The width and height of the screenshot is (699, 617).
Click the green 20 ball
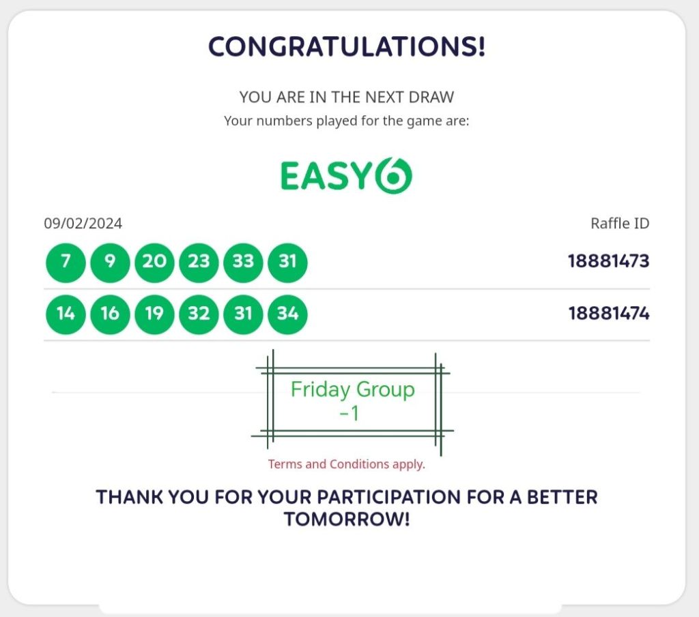click(x=154, y=262)
